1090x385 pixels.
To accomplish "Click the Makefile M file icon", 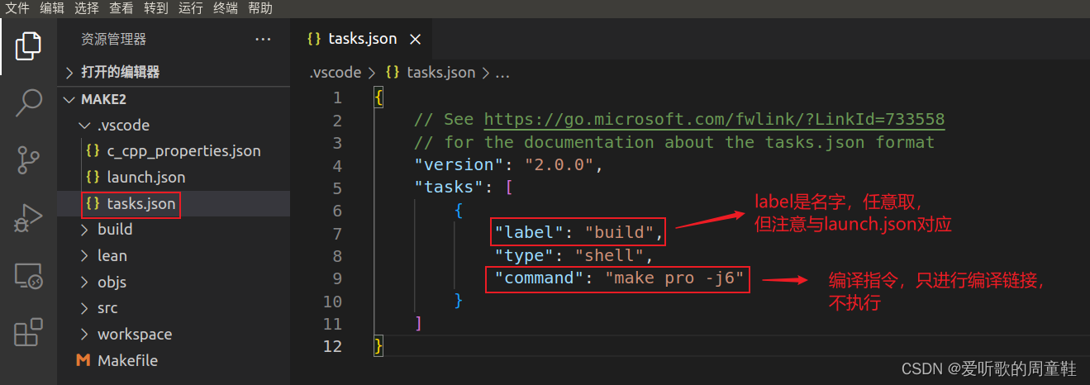I will (83, 360).
